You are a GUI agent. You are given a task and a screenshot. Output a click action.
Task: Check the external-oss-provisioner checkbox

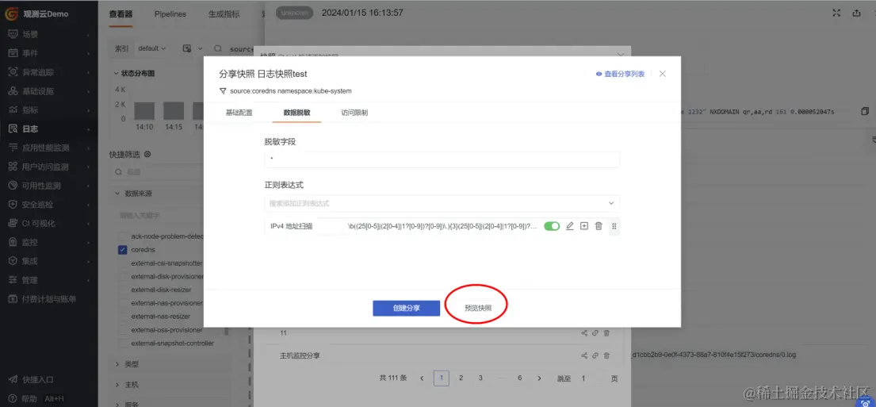122,330
